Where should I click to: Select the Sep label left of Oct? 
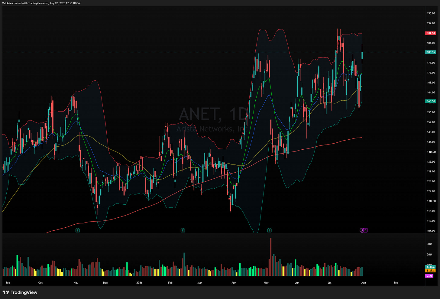tap(8, 283)
